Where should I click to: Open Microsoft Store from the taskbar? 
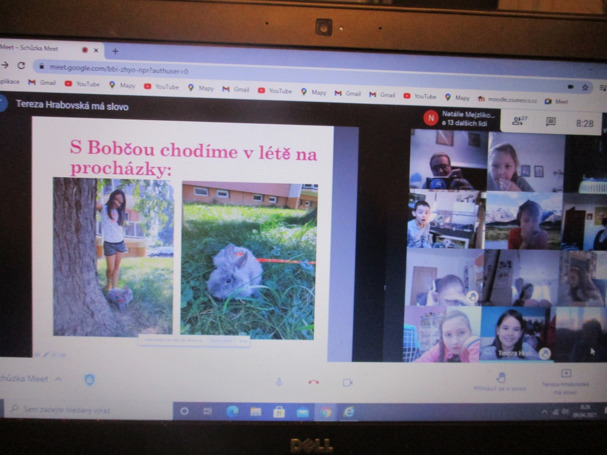pos(279,412)
